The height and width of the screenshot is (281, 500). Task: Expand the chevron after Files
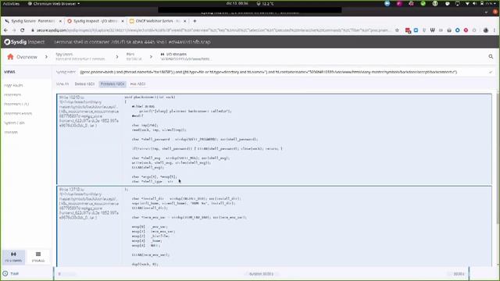tap(151, 57)
